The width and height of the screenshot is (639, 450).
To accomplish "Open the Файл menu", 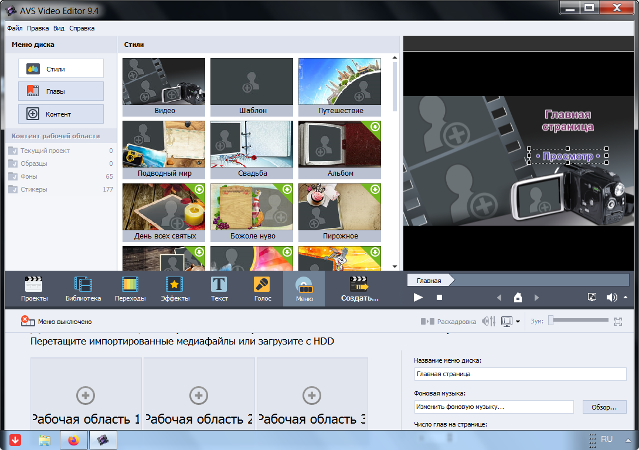I will 15,28.
